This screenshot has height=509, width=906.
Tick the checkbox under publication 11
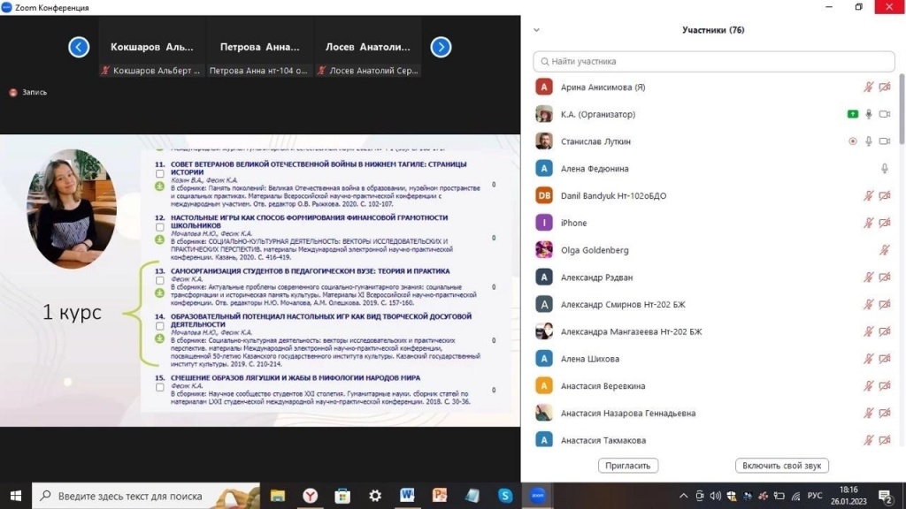[160, 174]
